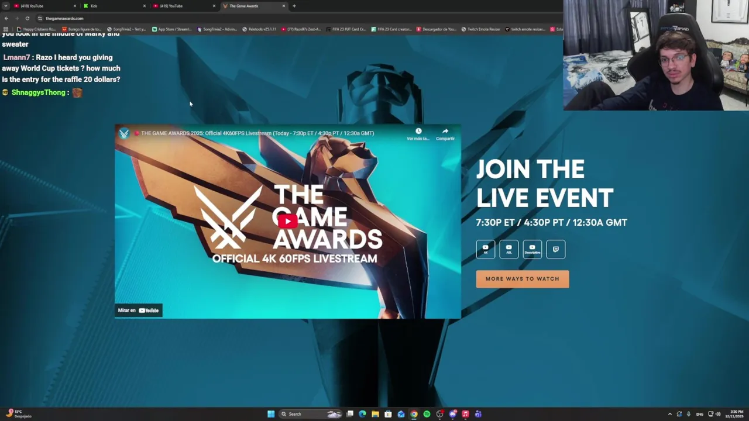Viewport: 749px width, 421px height.
Task: Open the YouTube Descriptive stream icon
Action: [532, 249]
